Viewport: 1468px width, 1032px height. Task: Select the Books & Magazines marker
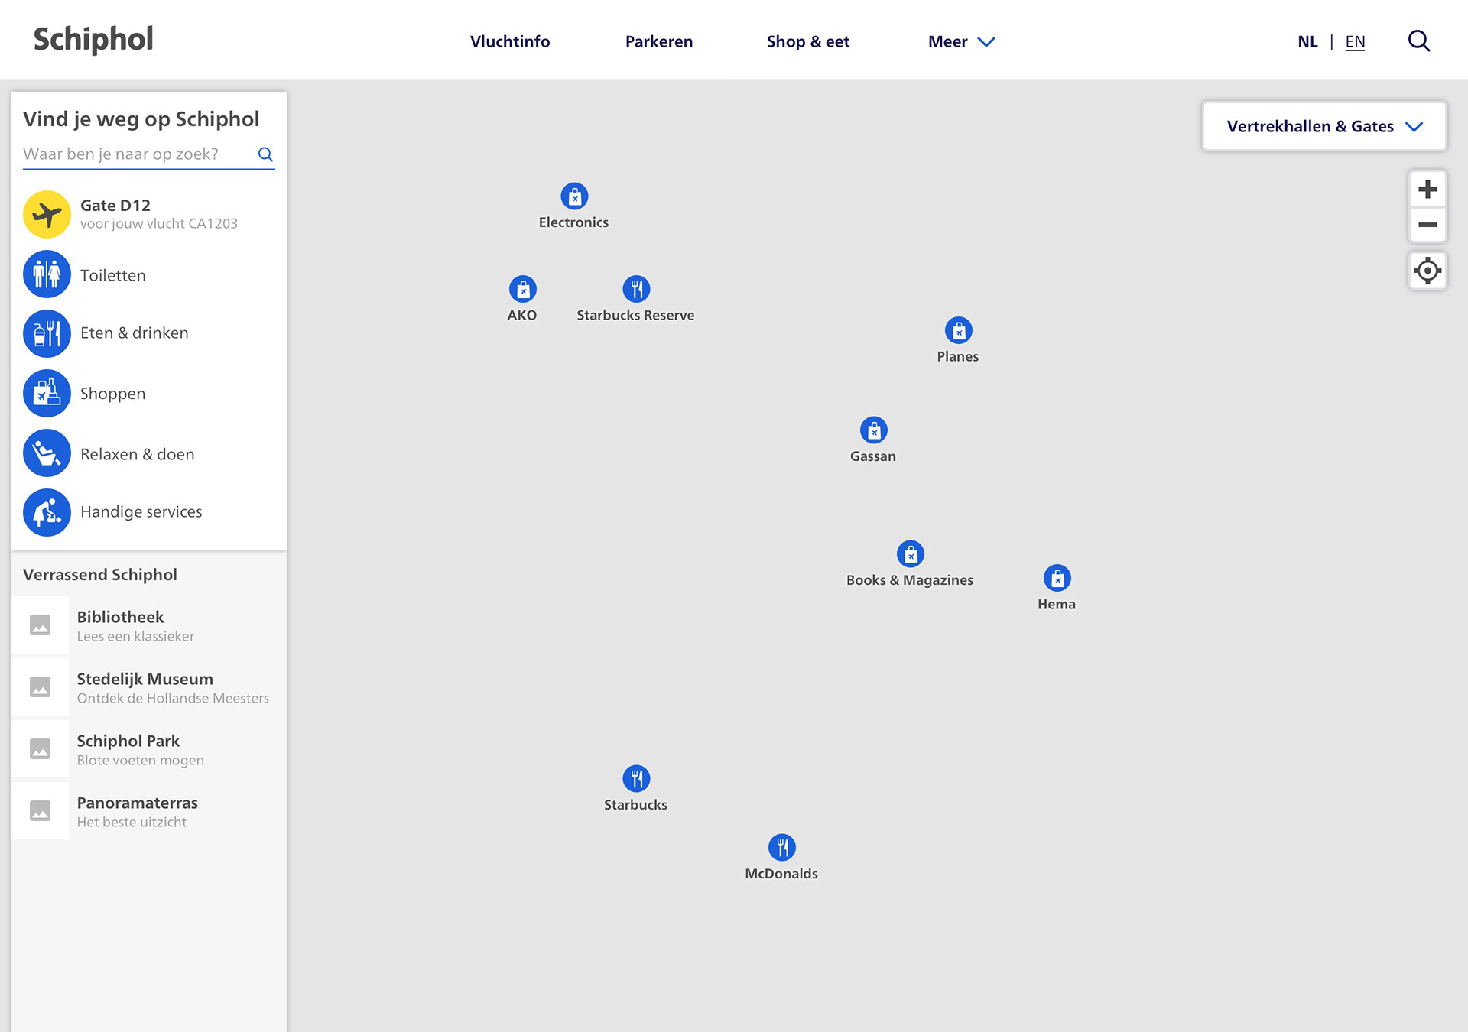coord(911,554)
